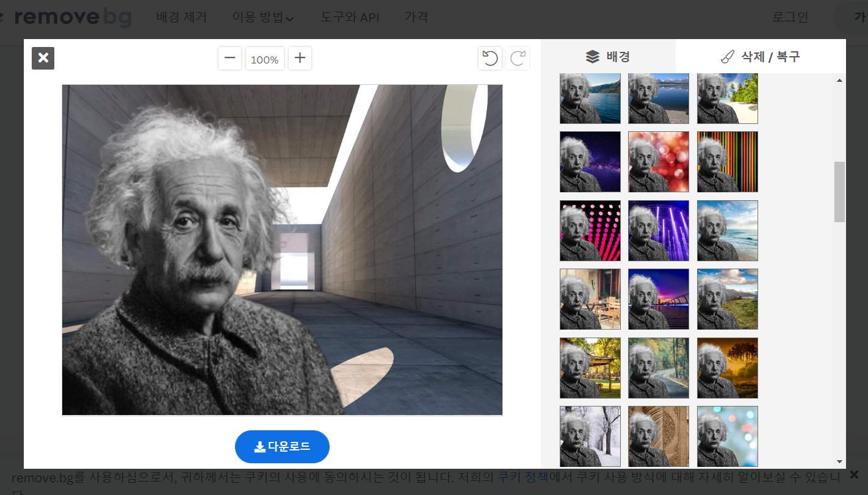Zoom in with the plus button
Image resolution: width=868 pixels, height=495 pixels.
pos(300,59)
